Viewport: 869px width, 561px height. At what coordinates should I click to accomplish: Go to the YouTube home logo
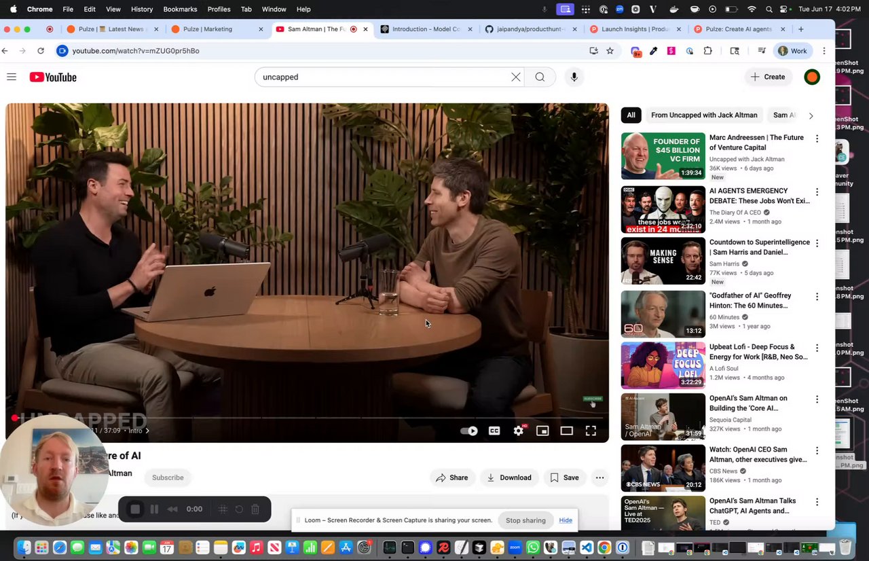coord(53,77)
